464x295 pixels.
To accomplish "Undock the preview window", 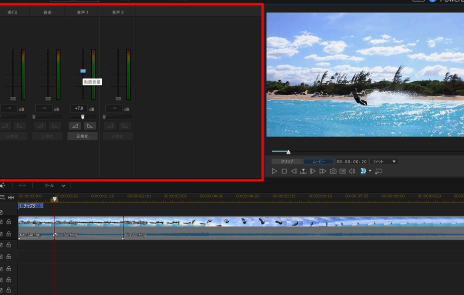I will (378, 171).
